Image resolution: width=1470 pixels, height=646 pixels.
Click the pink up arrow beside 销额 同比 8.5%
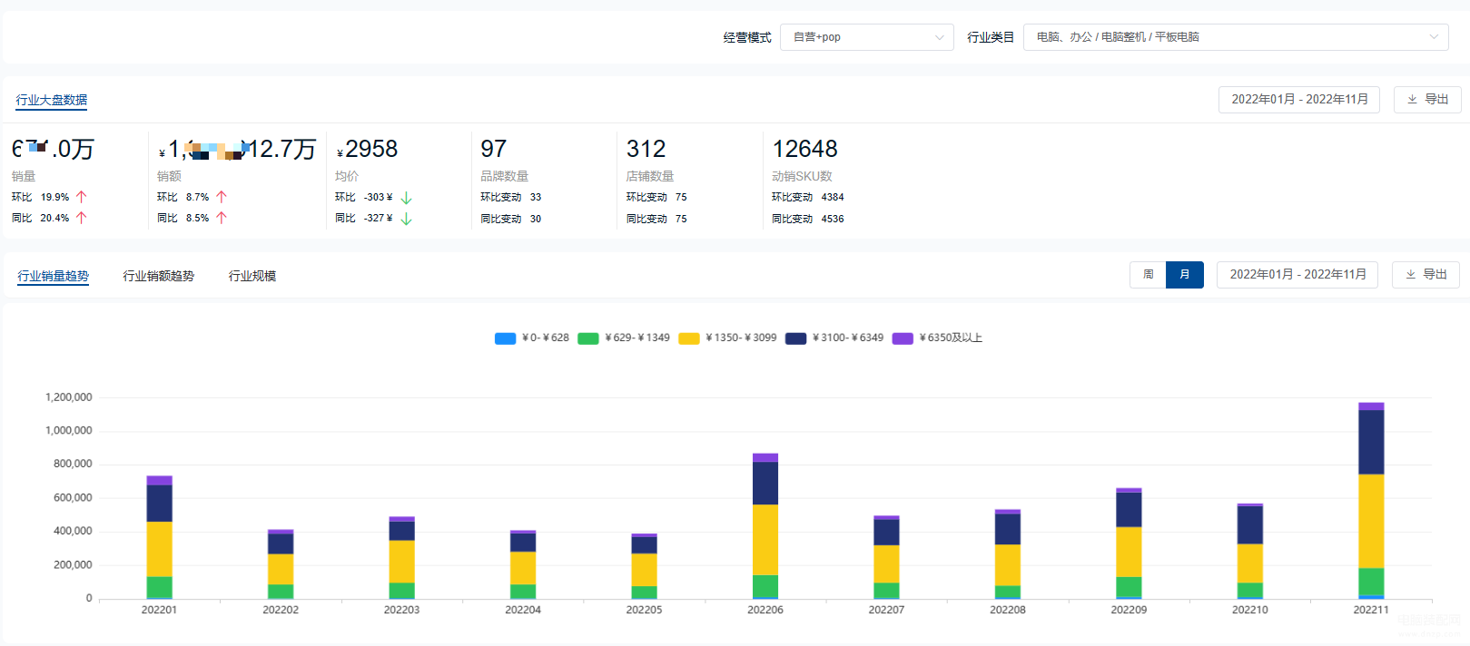click(x=221, y=218)
